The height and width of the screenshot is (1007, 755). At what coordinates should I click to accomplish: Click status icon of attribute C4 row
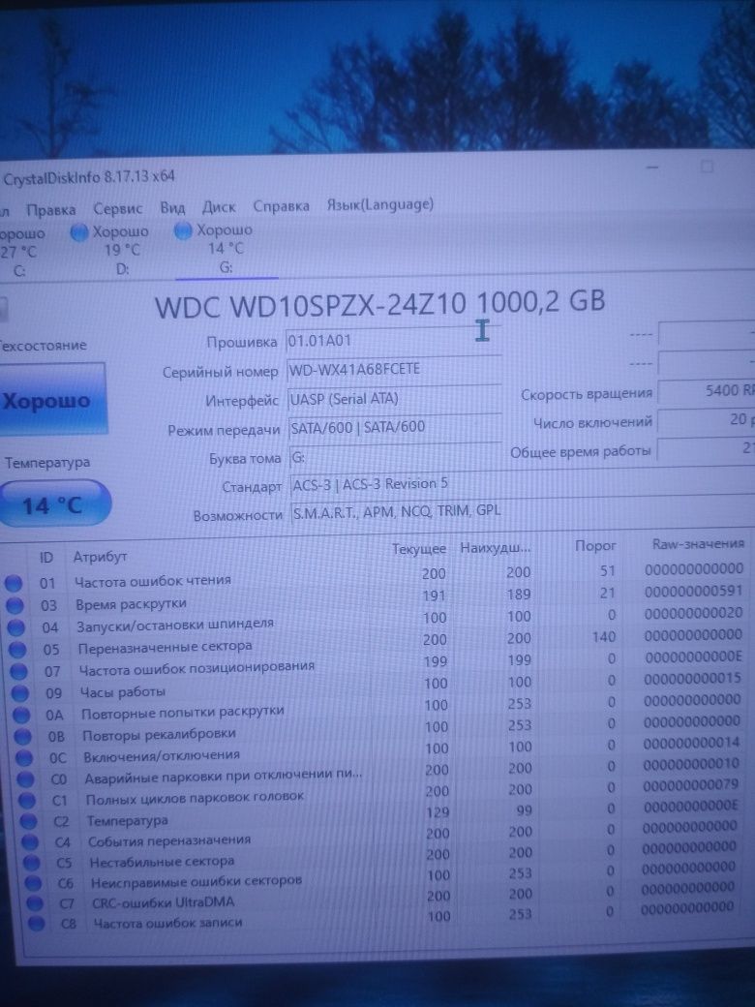30,841
